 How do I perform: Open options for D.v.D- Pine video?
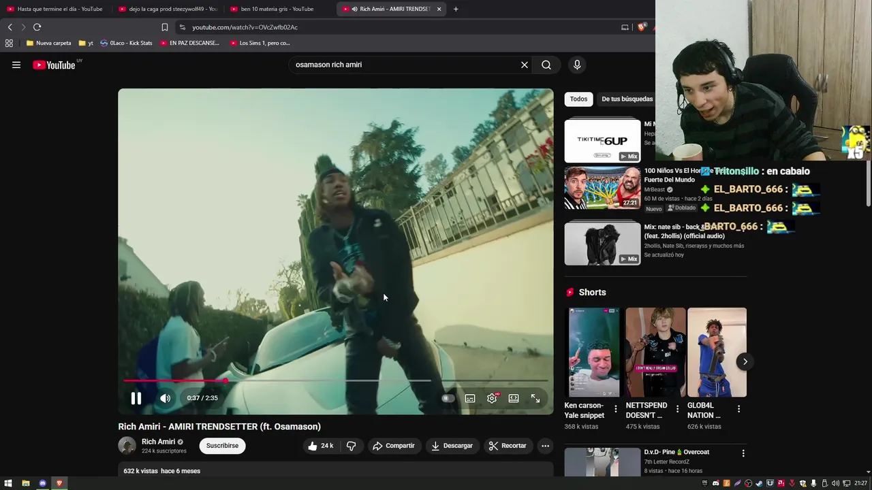tap(743, 453)
